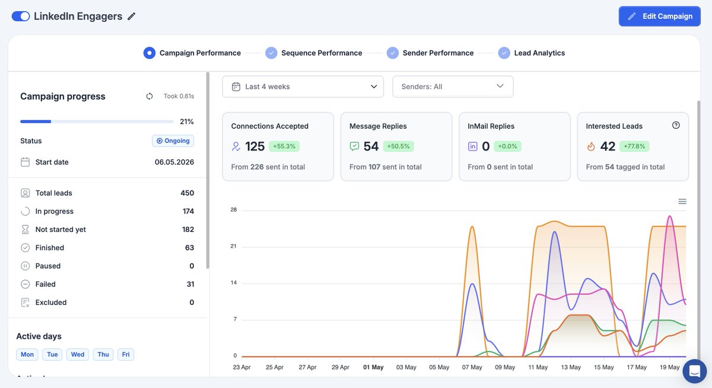Click the Paused status icon
Viewport: 712px width, 388px height.
click(25, 266)
